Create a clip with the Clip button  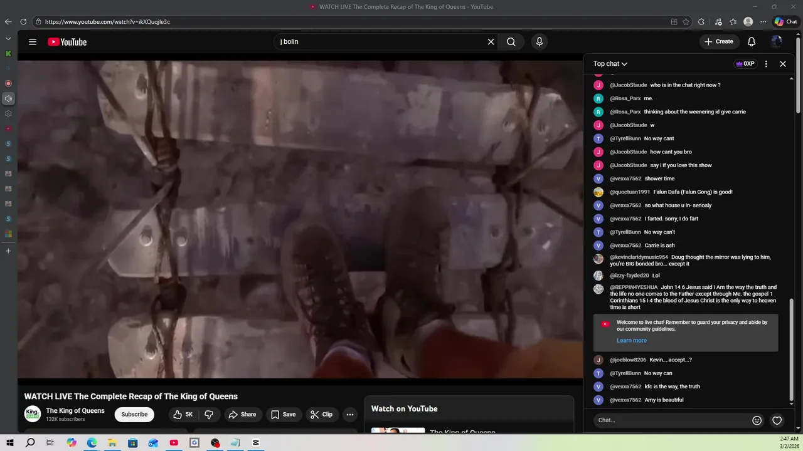point(321,415)
